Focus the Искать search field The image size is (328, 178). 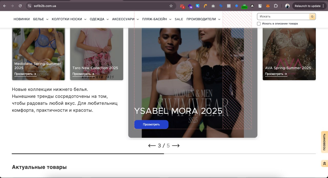point(283,16)
